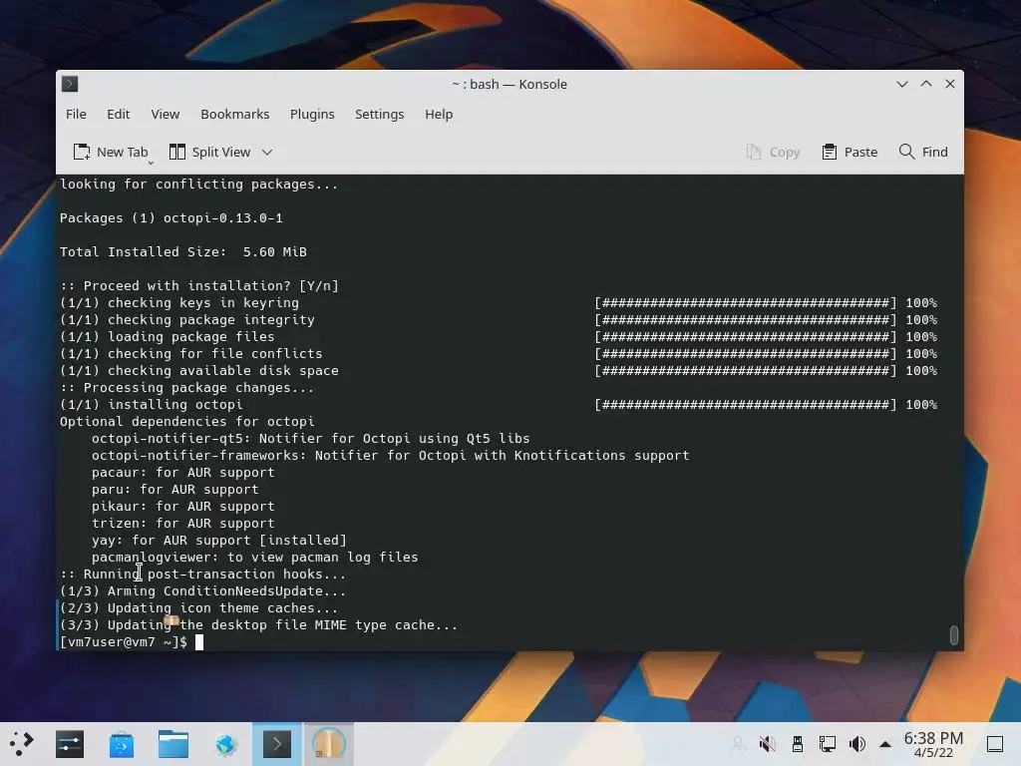Open the Bookmarks menu
Image resolution: width=1021 pixels, height=766 pixels.
(235, 114)
